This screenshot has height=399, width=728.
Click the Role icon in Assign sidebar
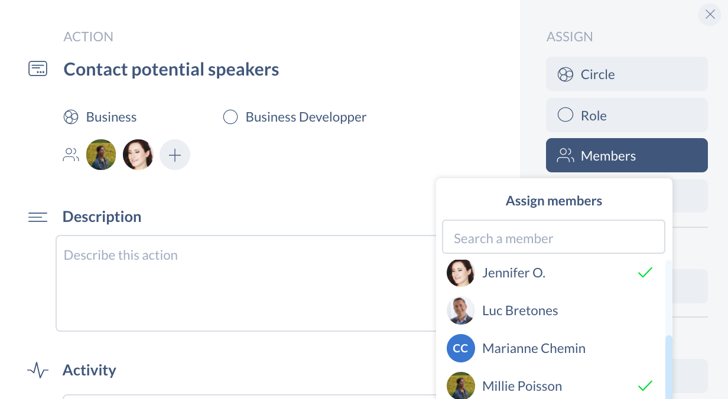(x=565, y=115)
